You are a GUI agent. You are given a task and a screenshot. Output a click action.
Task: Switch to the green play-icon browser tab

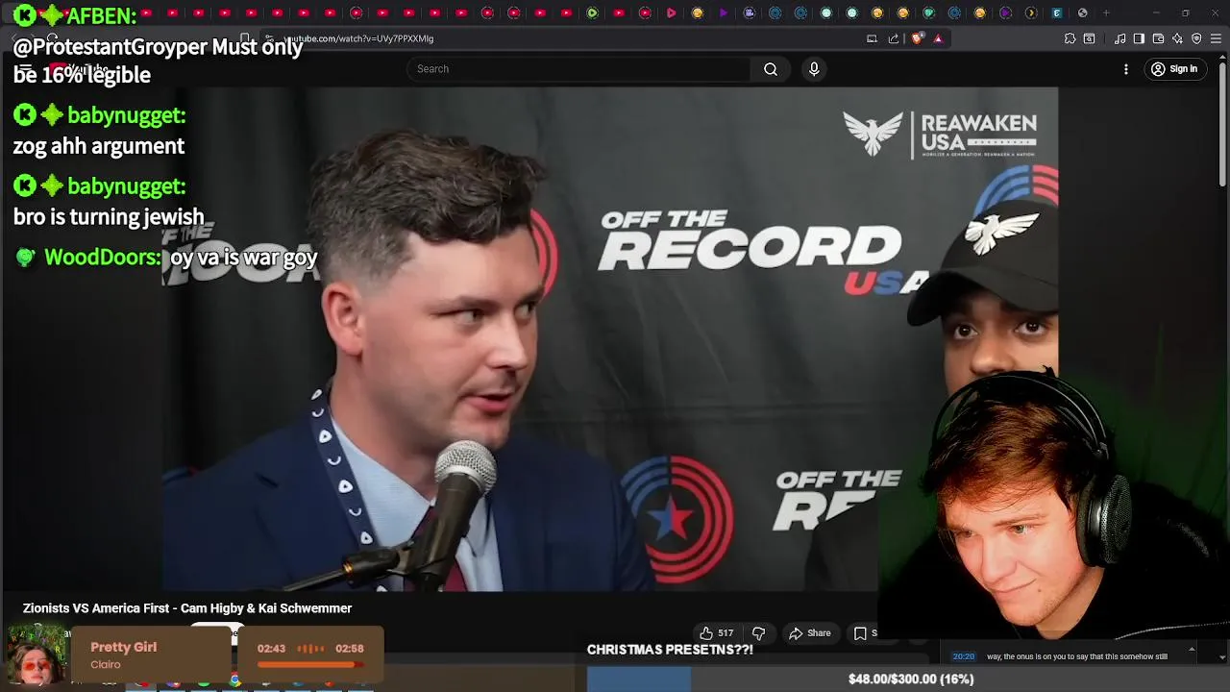[592, 12]
